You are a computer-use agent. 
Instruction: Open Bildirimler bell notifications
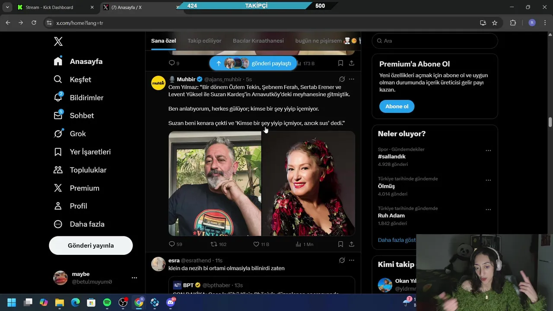58,98
